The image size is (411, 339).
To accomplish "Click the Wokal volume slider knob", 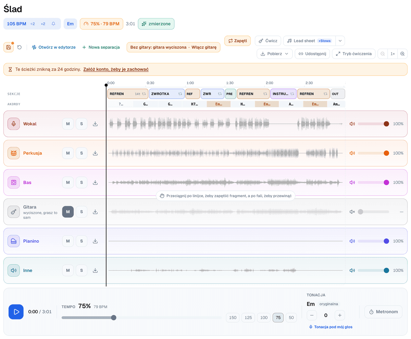I will [386, 124].
